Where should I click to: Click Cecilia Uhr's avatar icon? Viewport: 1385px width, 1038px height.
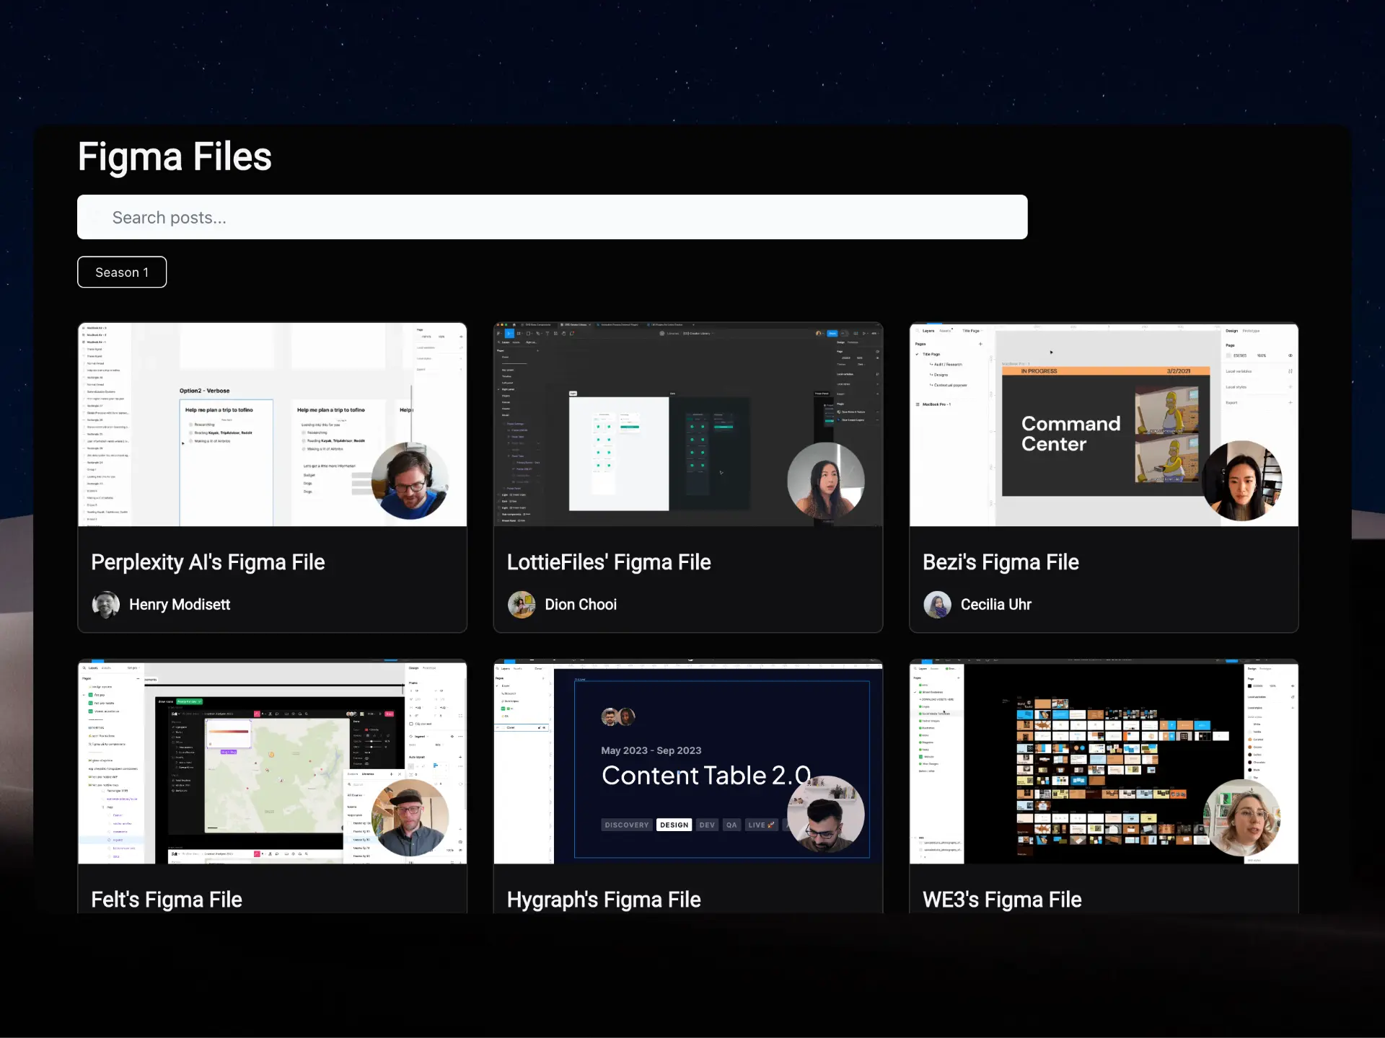937,605
